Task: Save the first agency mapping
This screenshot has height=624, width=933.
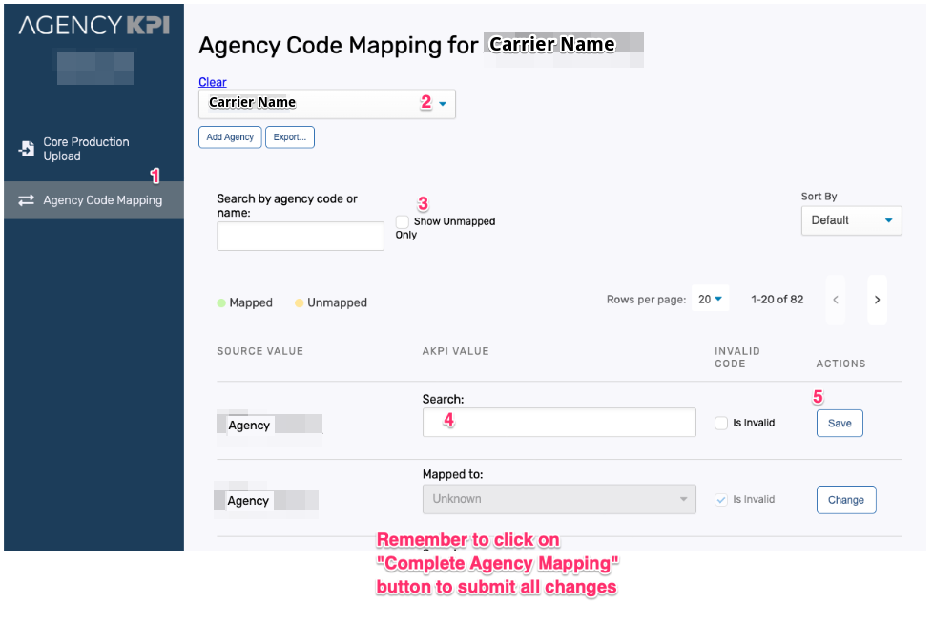Action: pyautogui.click(x=840, y=424)
